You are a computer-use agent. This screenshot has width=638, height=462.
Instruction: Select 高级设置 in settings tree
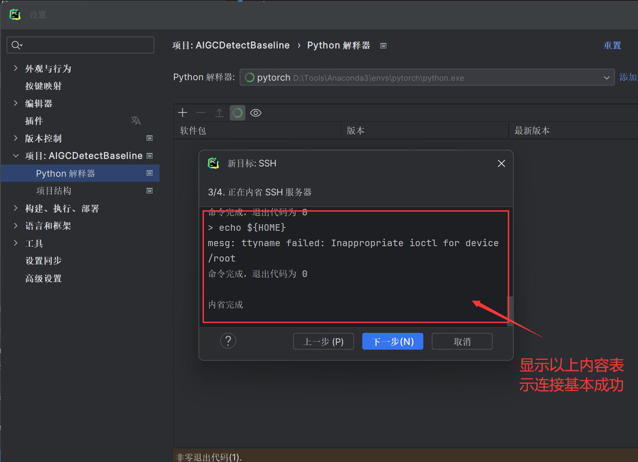click(43, 279)
